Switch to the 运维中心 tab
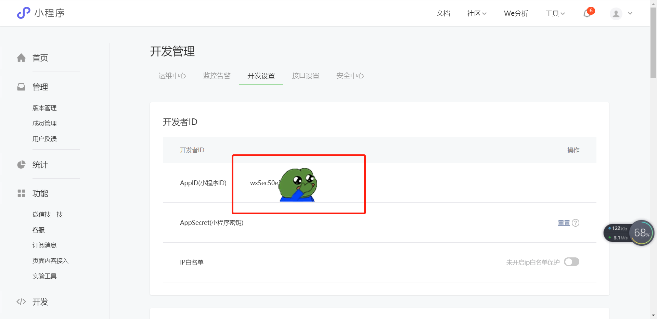 click(172, 76)
